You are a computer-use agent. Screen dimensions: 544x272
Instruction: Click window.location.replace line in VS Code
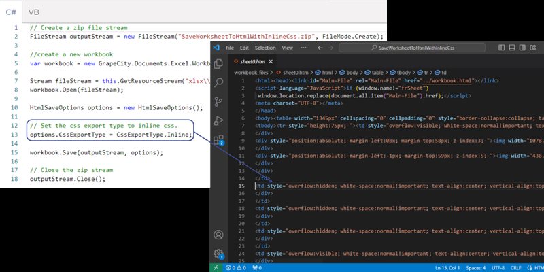click(364, 96)
